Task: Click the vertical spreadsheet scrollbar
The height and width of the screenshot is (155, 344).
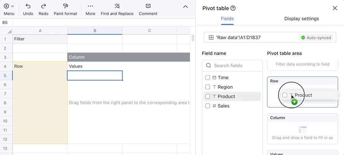Action: tap(193, 38)
